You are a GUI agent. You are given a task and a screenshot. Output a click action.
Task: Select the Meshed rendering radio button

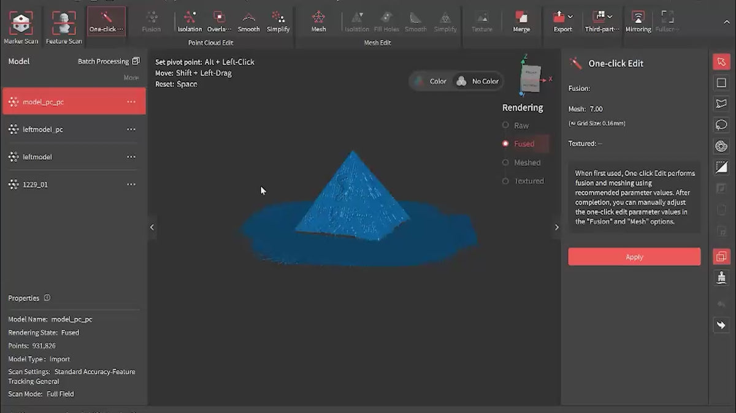pos(506,163)
